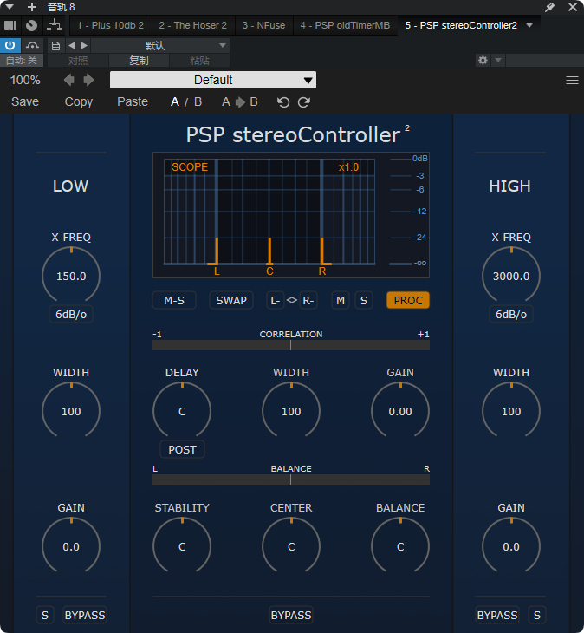Image resolution: width=584 pixels, height=633 pixels.
Task: Click the Save preset button
Action: coord(25,101)
